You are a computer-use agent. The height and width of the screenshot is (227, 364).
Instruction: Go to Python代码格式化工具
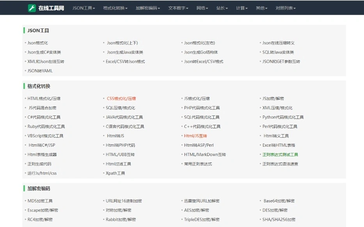(283, 117)
